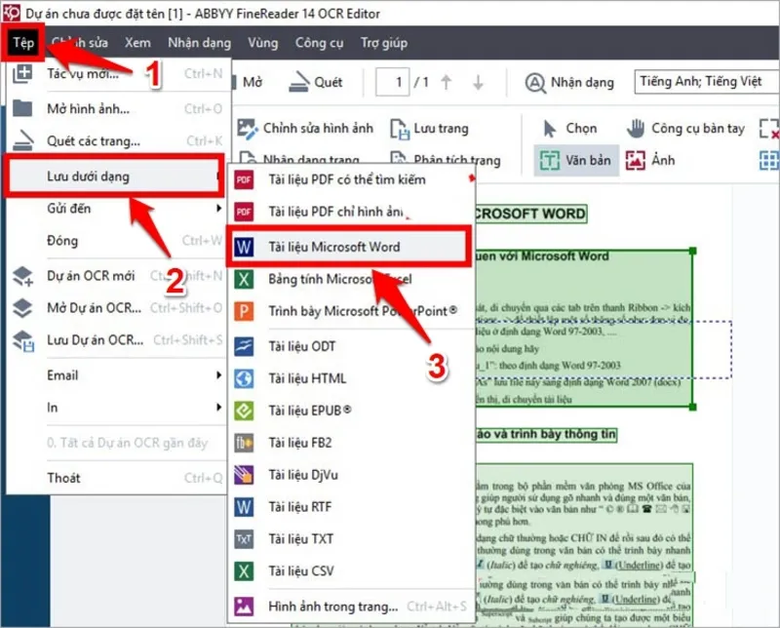Click the Quét toolbar button
This screenshot has height=628, width=780.
click(x=315, y=82)
